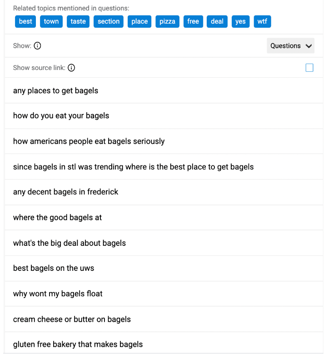Screen dimensions: 328x359
Task: Select the 'best' topic tag
Action: [25, 21]
